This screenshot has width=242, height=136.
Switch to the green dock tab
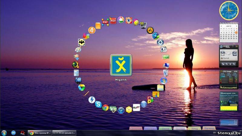(165, 128)
